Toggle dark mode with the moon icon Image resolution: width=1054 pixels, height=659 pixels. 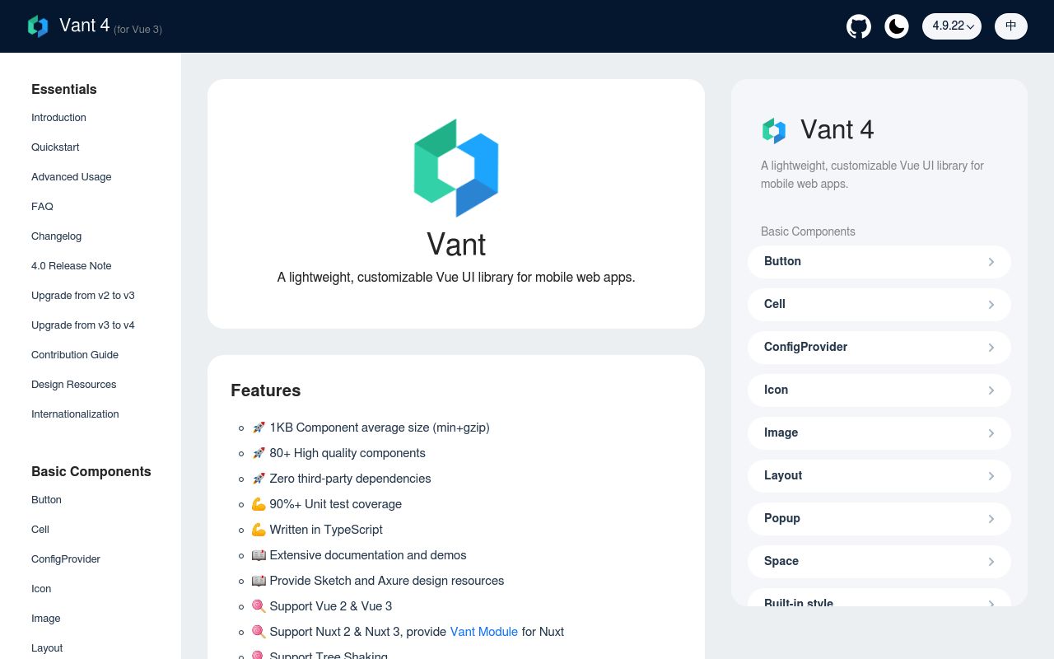[x=897, y=26]
